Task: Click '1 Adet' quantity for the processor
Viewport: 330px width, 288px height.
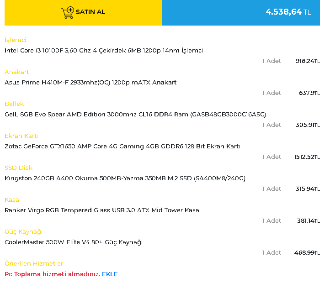Action: point(271,61)
